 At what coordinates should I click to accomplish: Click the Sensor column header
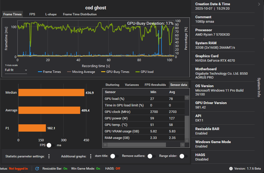pos(110,92)
